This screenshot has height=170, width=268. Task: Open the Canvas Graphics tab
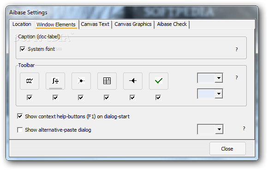coord(133,24)
